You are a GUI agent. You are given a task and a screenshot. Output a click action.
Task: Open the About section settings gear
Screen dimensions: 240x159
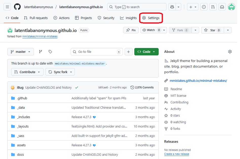tap(230, 52)
